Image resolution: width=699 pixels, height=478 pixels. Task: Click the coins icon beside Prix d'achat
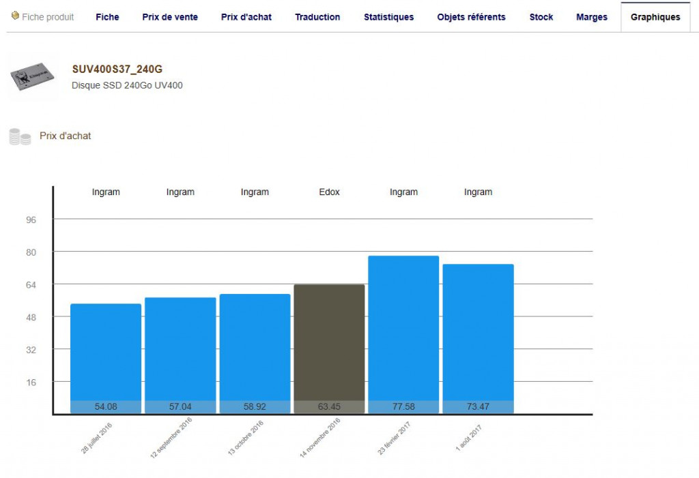click(x=20, y=136)
